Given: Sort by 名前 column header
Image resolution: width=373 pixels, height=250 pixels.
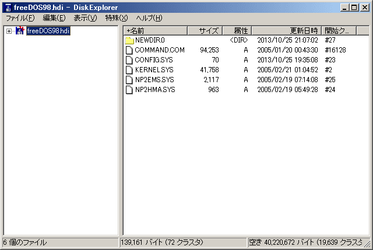Looking at the screenshot, I should pyautogui.click(x=156, y=31).
